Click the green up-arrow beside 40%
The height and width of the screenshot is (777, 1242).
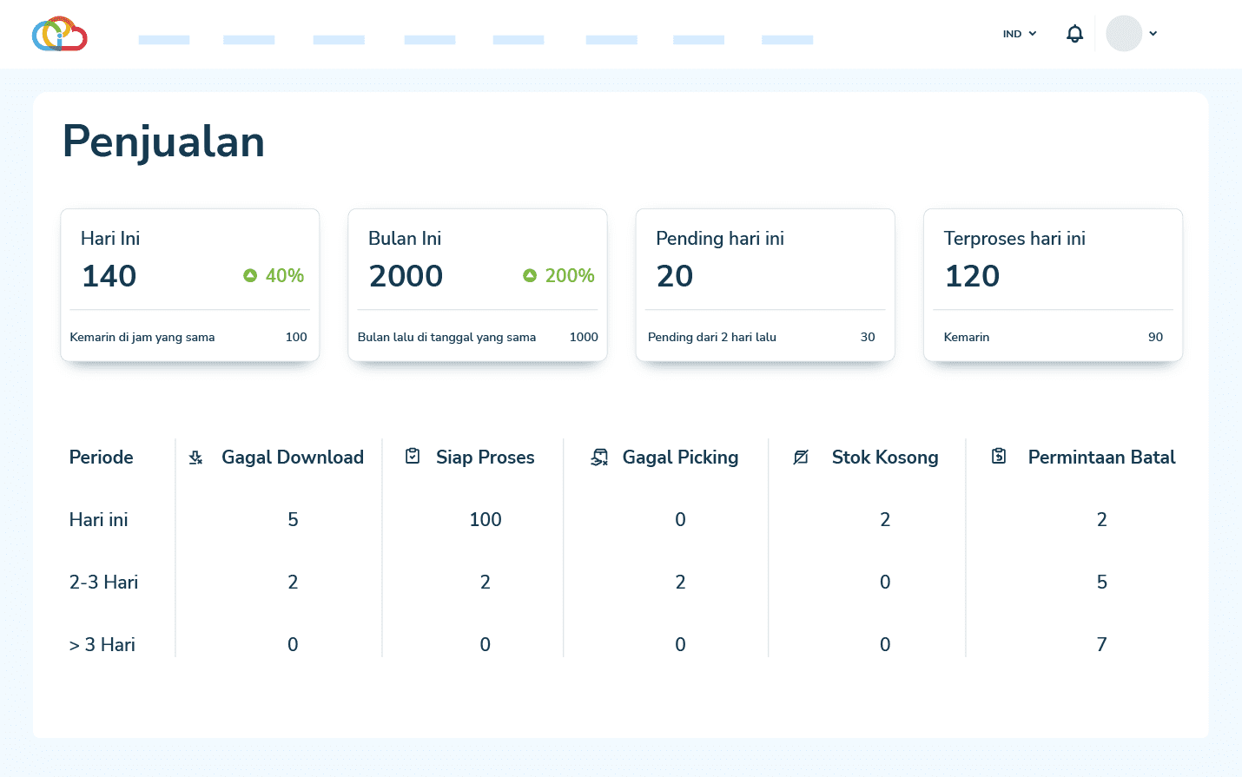pyautogui.click(x=250, y=275)
